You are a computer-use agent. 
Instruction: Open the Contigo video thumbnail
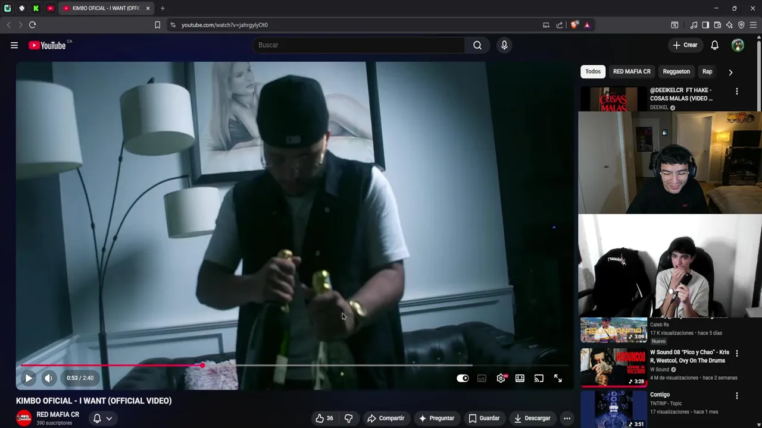point(613,409)
